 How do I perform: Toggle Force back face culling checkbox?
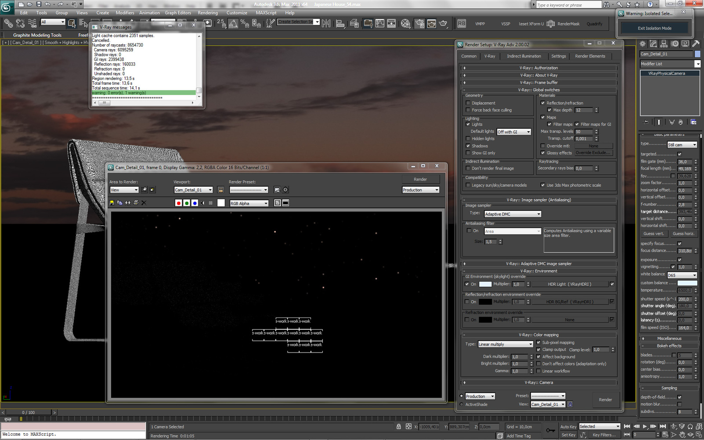(468, 110)
